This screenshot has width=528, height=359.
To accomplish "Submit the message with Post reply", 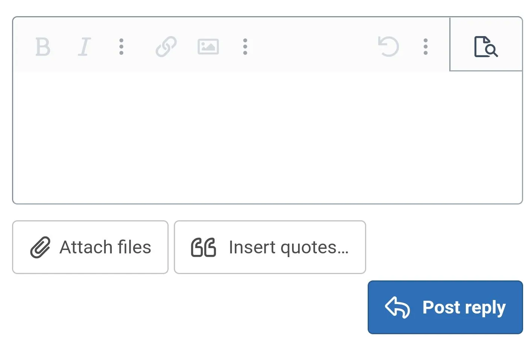I will 445,307.
